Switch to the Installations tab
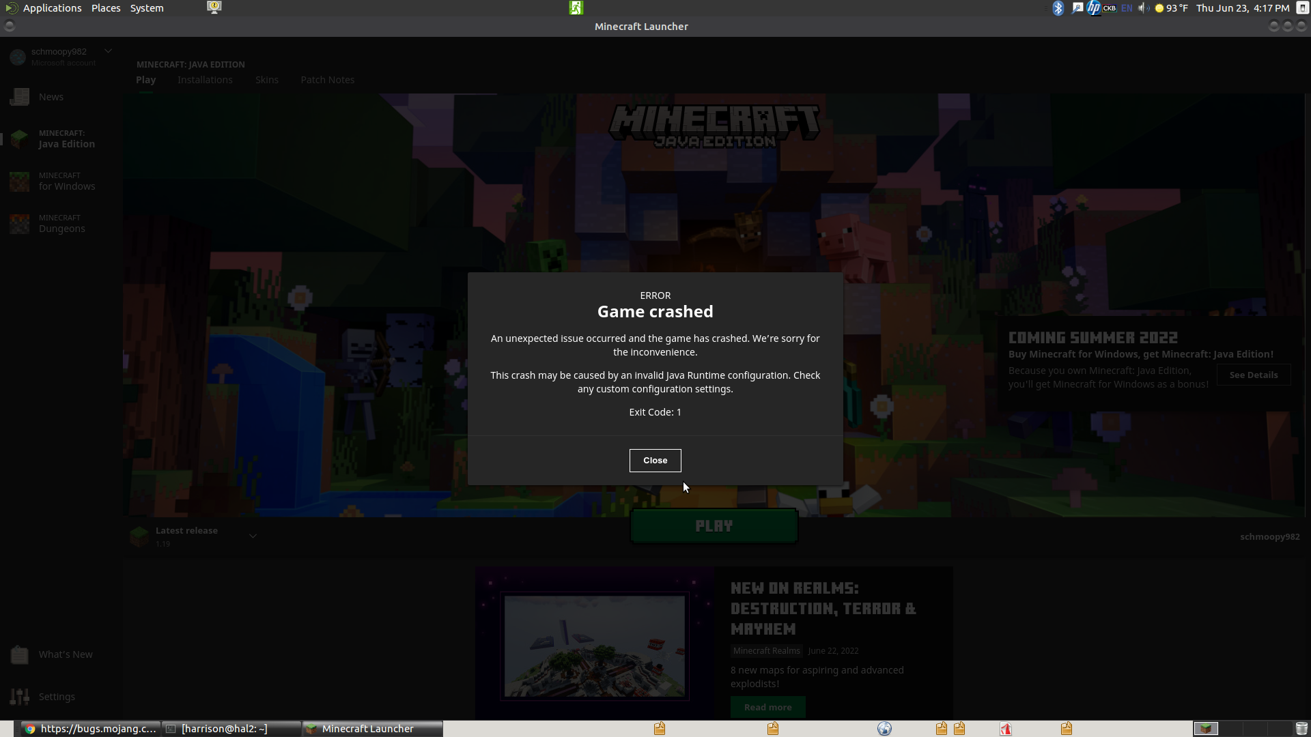 (x=205, y=80)
